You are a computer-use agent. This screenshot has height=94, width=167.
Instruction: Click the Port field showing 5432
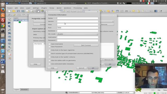pyautogui.click(x=77, y=28)
